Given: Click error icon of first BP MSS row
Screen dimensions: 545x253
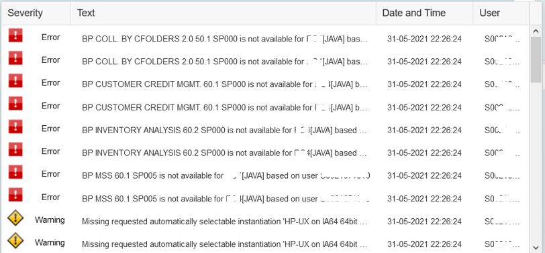Looking at the screenshot, I should click(15, 172).
